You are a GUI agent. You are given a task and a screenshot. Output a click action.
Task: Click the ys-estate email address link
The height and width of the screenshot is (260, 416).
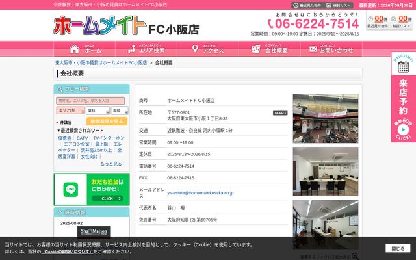click(200, 193)
